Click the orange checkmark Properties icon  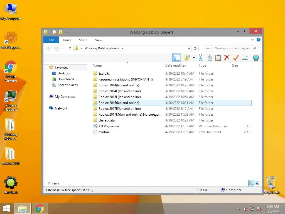pyautogui.click(x=235, y=58)
